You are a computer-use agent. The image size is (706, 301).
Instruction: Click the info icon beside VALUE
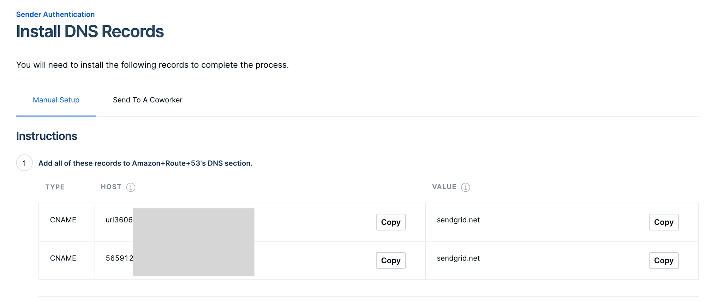point(466,187)
